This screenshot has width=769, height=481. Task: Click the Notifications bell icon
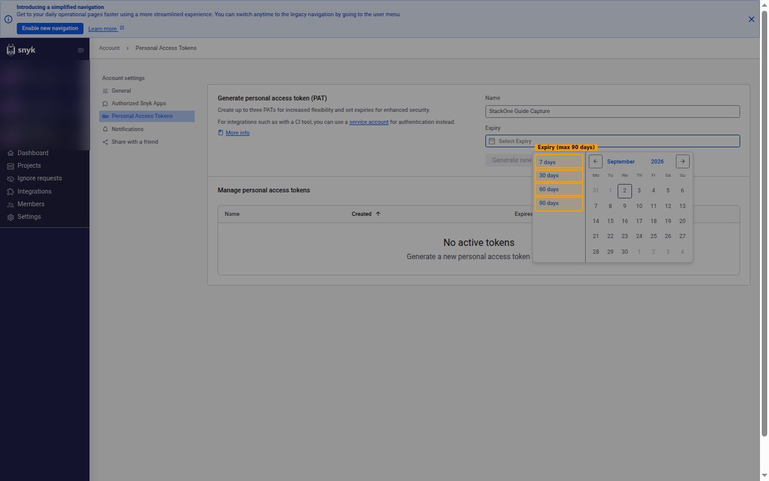[106, 129]
